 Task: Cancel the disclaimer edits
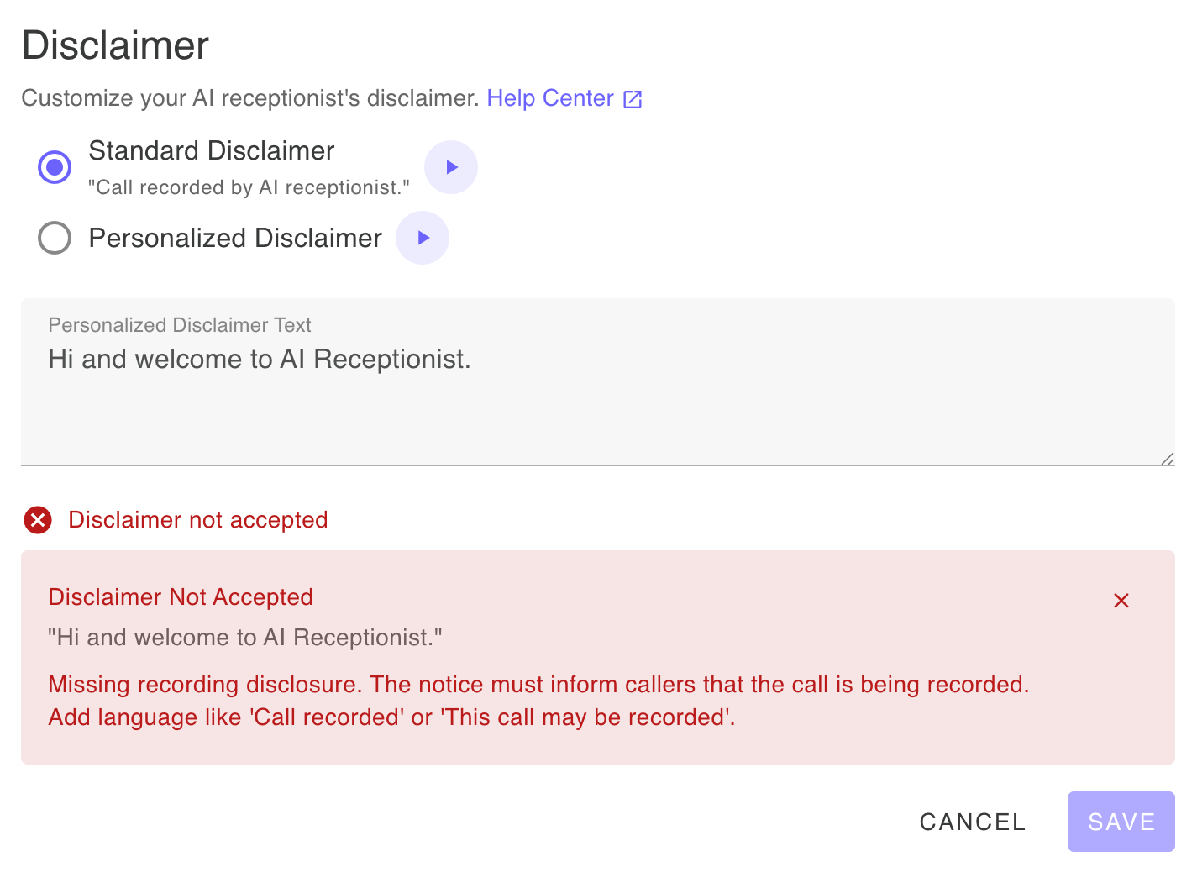(972, 822)
